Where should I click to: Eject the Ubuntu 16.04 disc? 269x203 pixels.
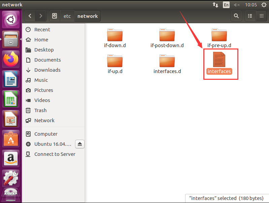click(x=79, y=144)
